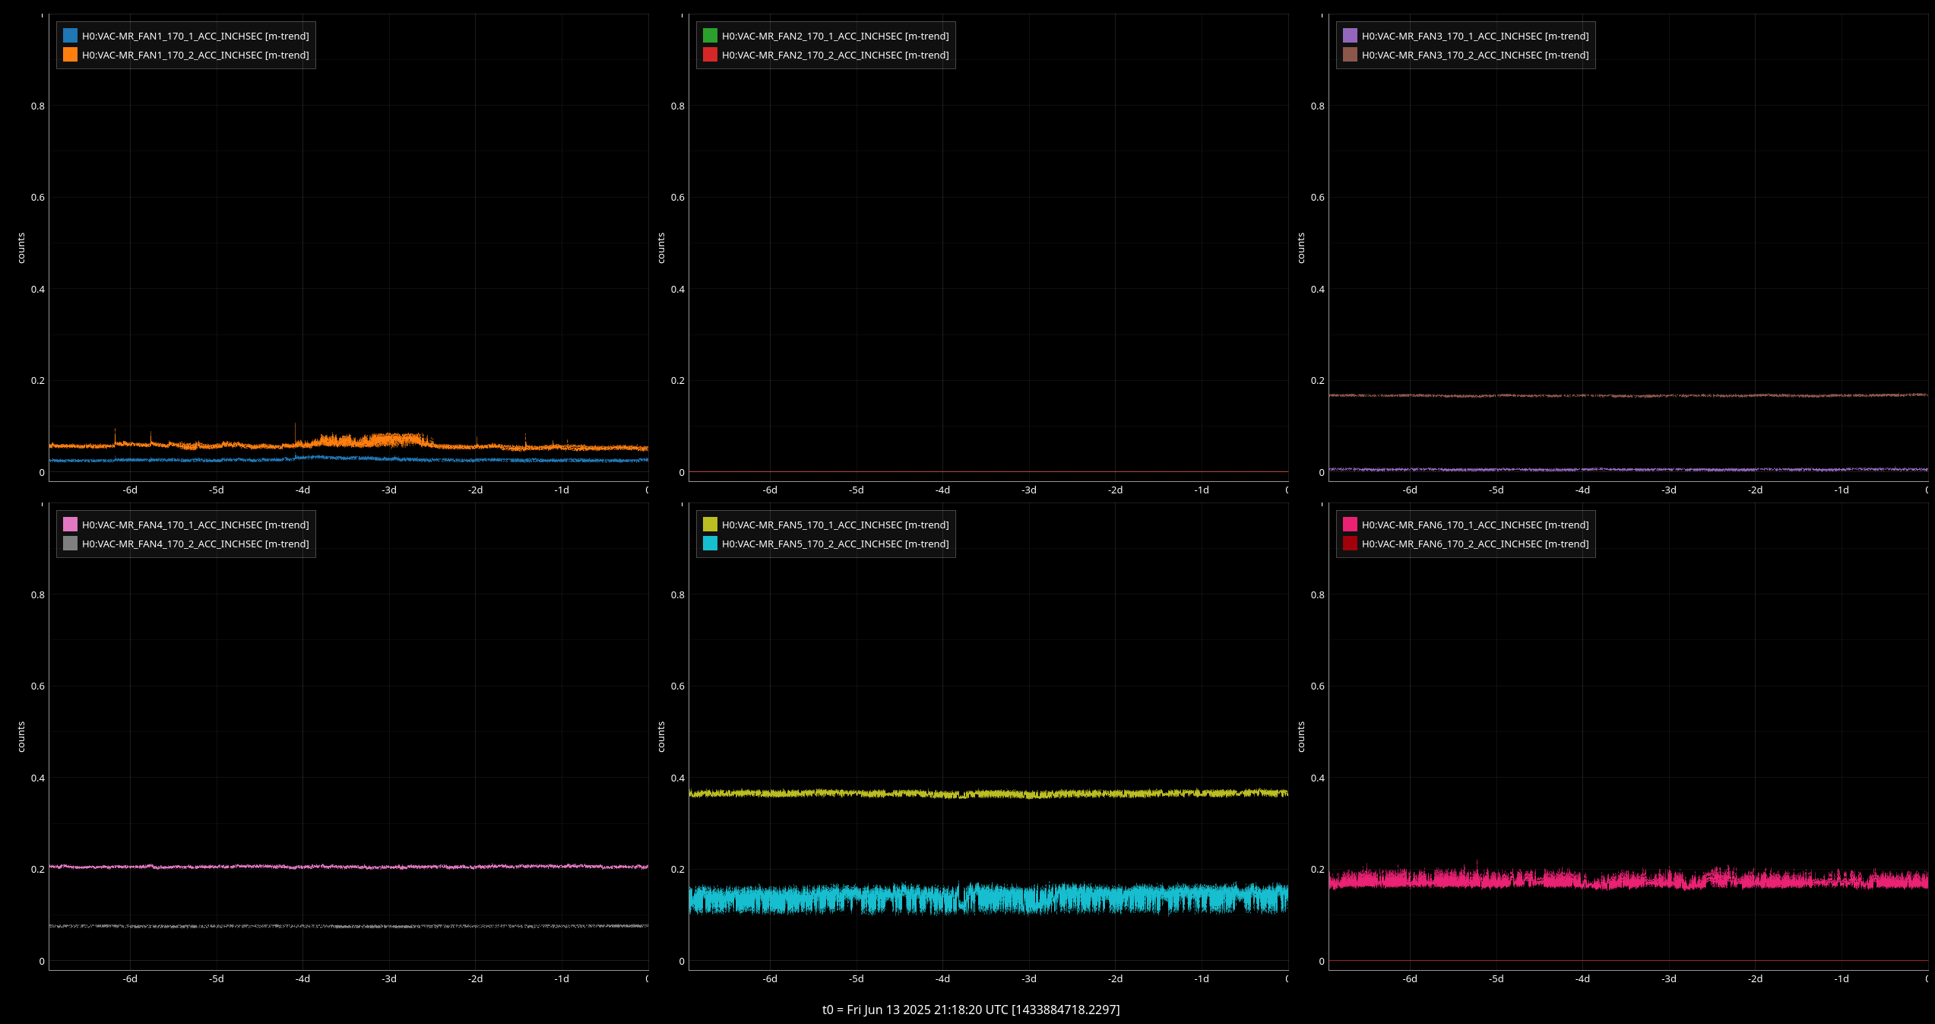Image resolution: width=1935 pixels, height=1024 pixels.
Task: Click the -4d tick label in FAN4 plot
Action: pos(303,979)
